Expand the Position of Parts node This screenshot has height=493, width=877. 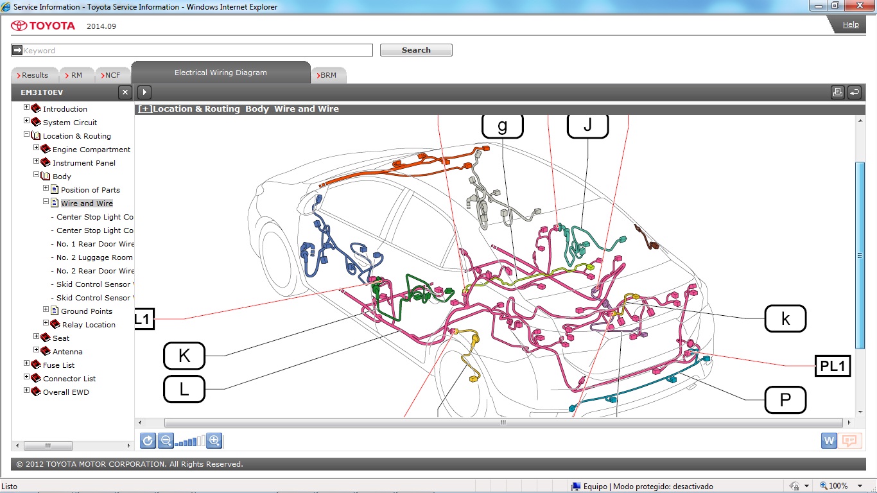tap(46, 189)
